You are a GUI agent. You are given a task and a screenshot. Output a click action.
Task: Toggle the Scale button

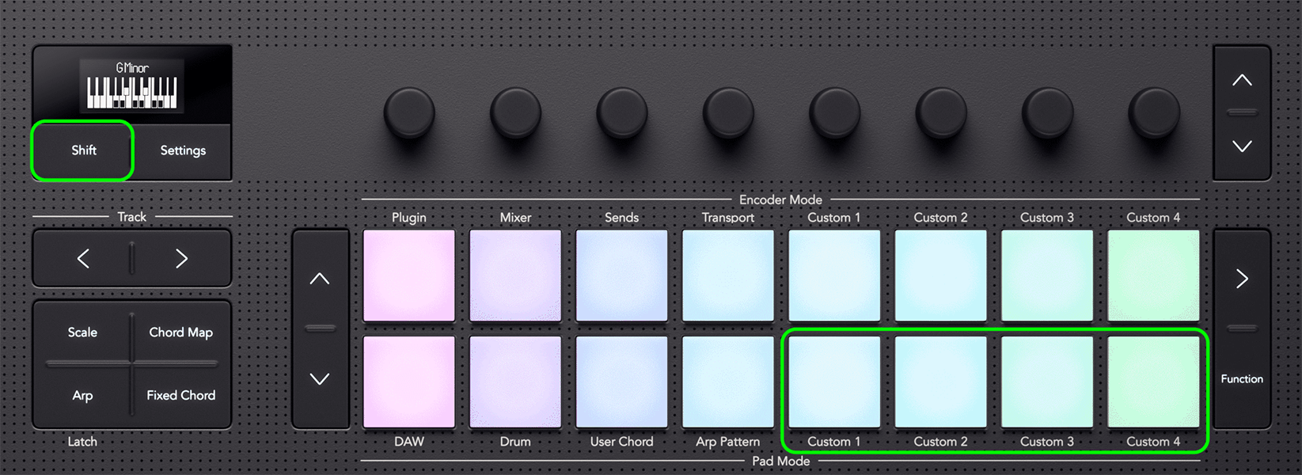pyautogui.click(x=82, y=332)
